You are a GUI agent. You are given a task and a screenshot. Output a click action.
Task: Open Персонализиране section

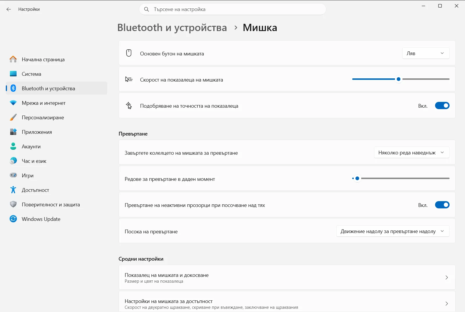coord(56,117)
